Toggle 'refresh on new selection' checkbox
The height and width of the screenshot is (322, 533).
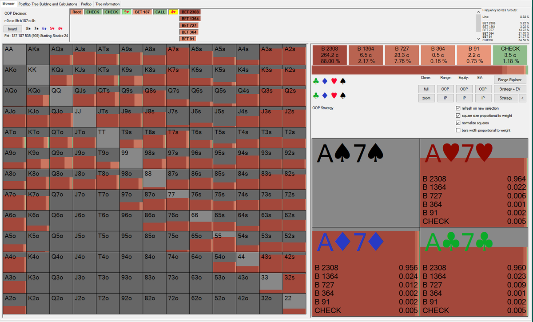pyautogui.click(x=458, y=108)
